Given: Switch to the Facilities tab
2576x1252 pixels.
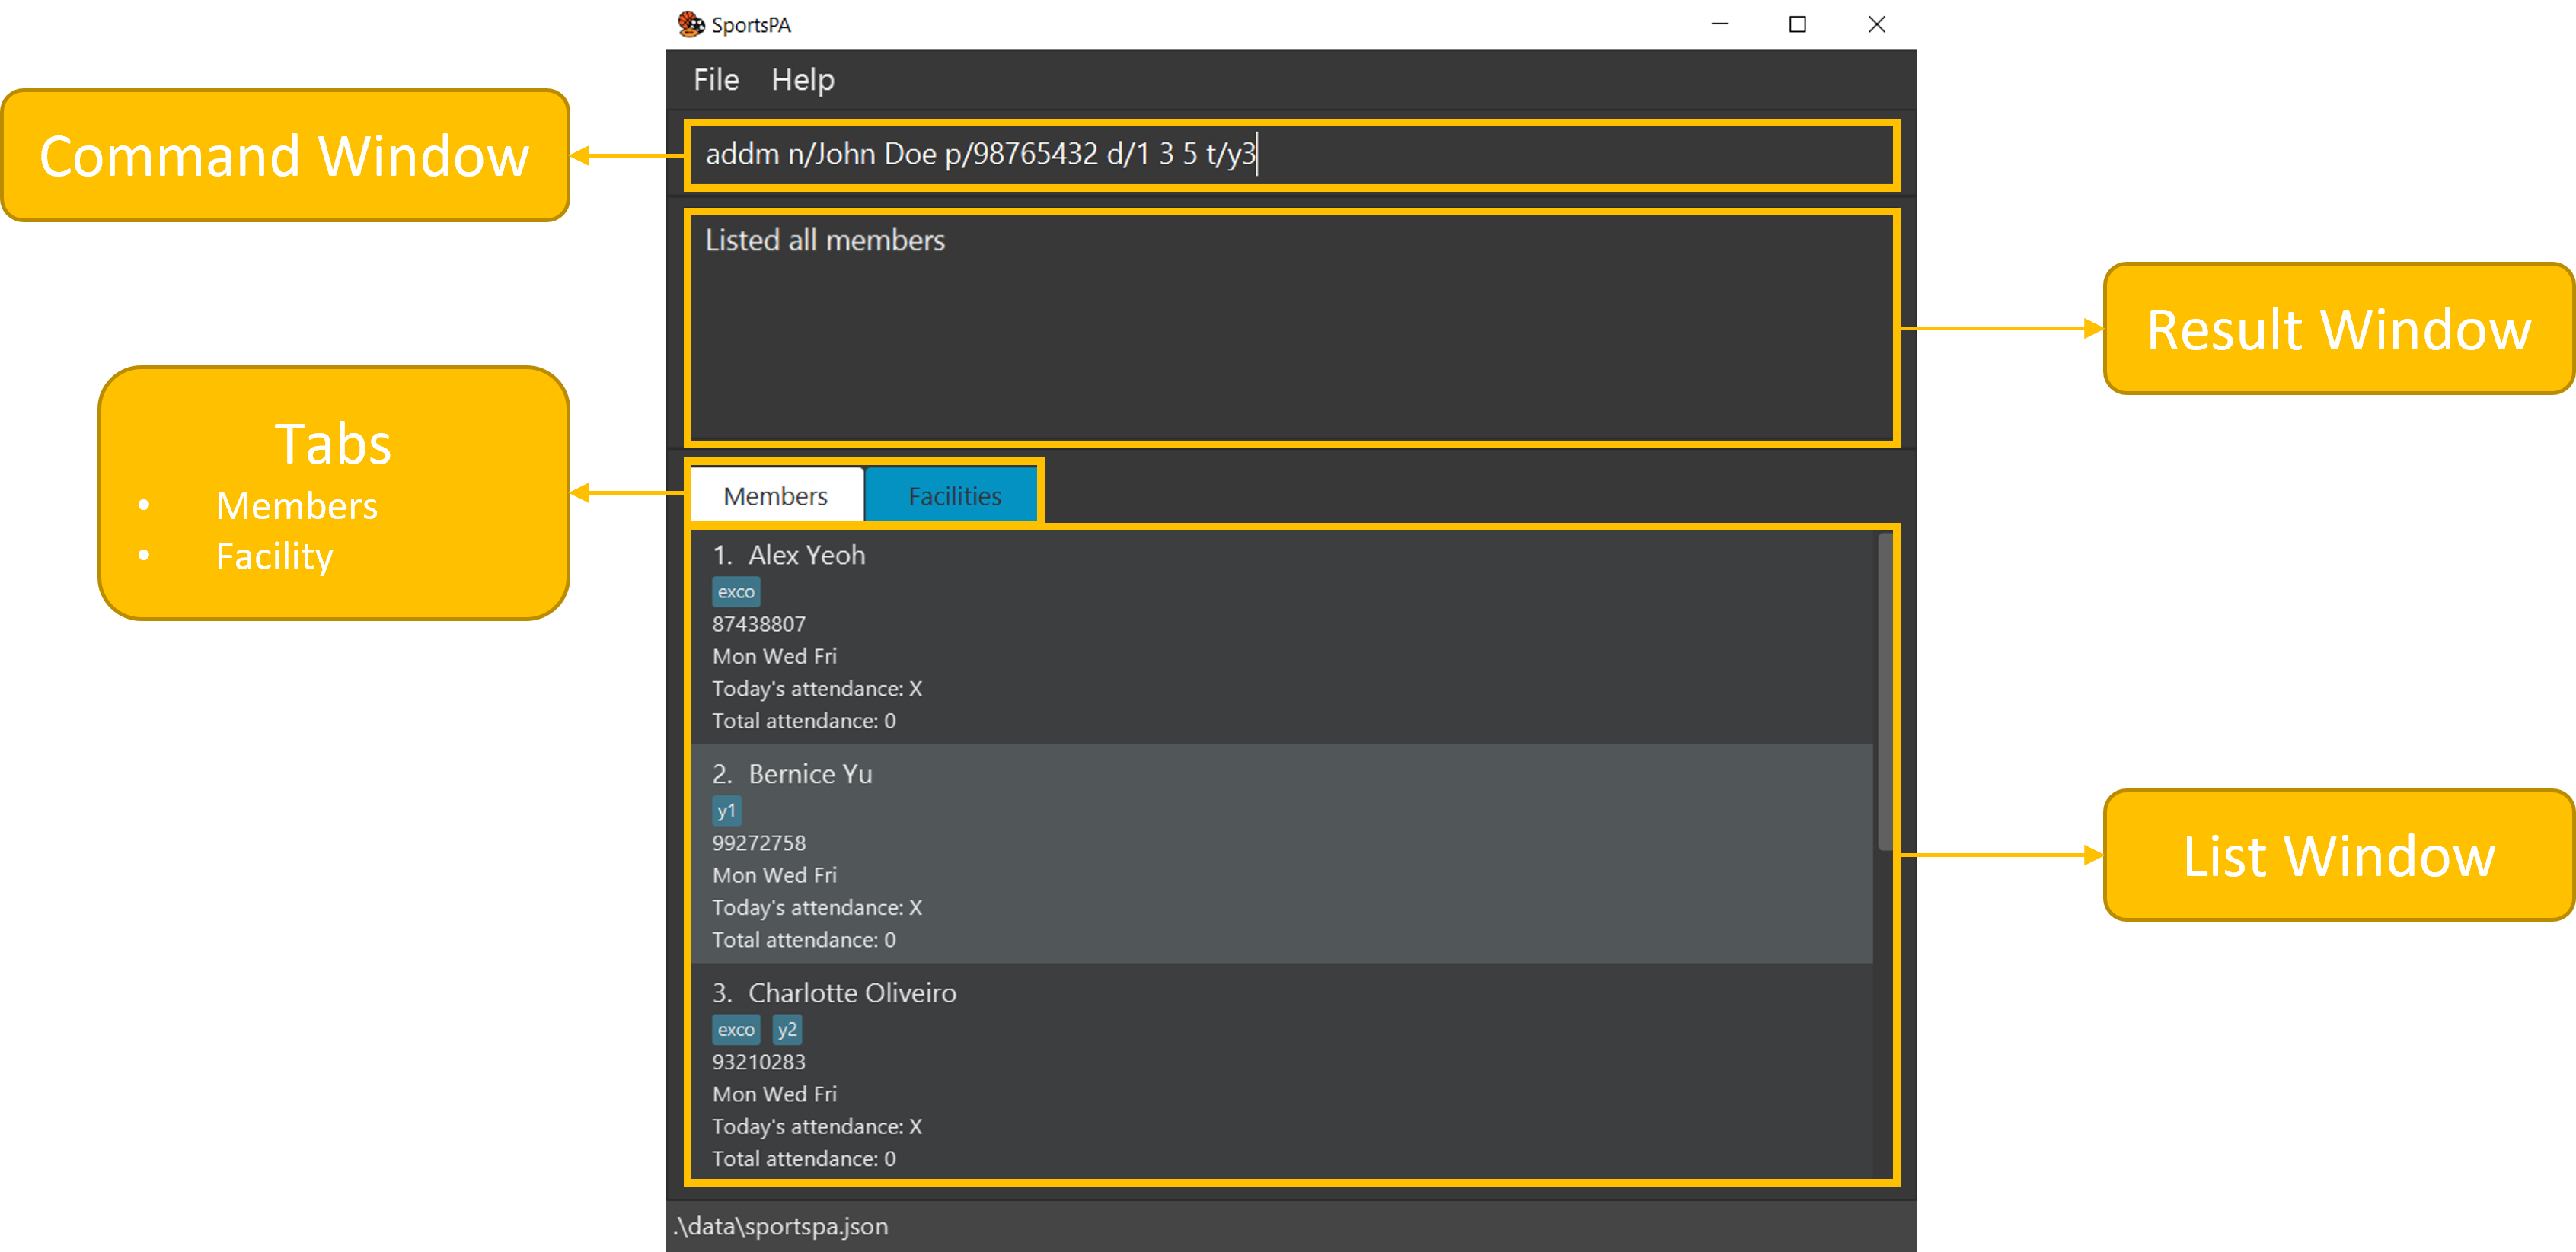Looking at the screenshot, I should pyautogui.click(x=953, y=495).
